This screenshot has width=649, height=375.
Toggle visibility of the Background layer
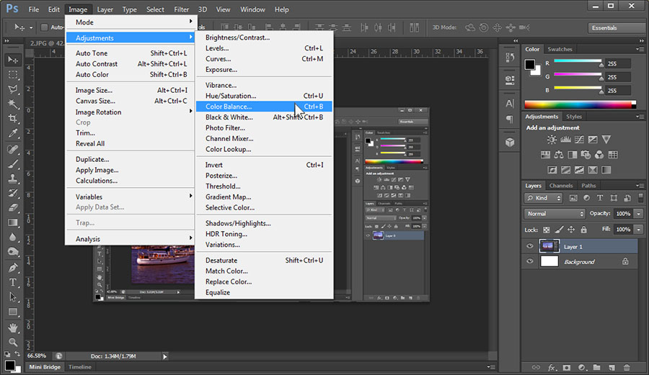tap(530, 262)
